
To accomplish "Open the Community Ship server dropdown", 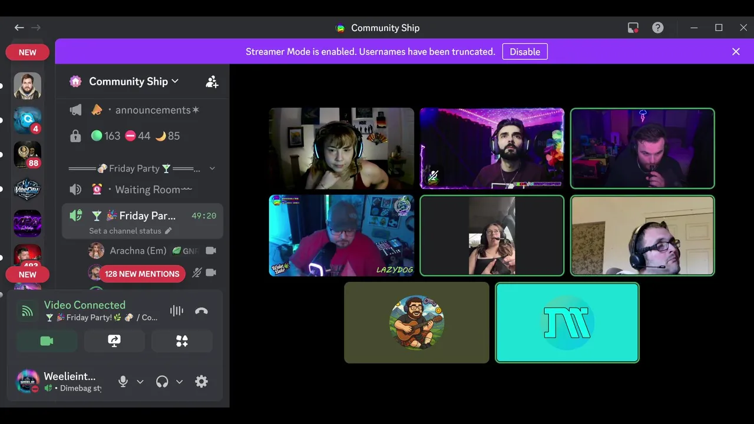I will click(134, 81).
